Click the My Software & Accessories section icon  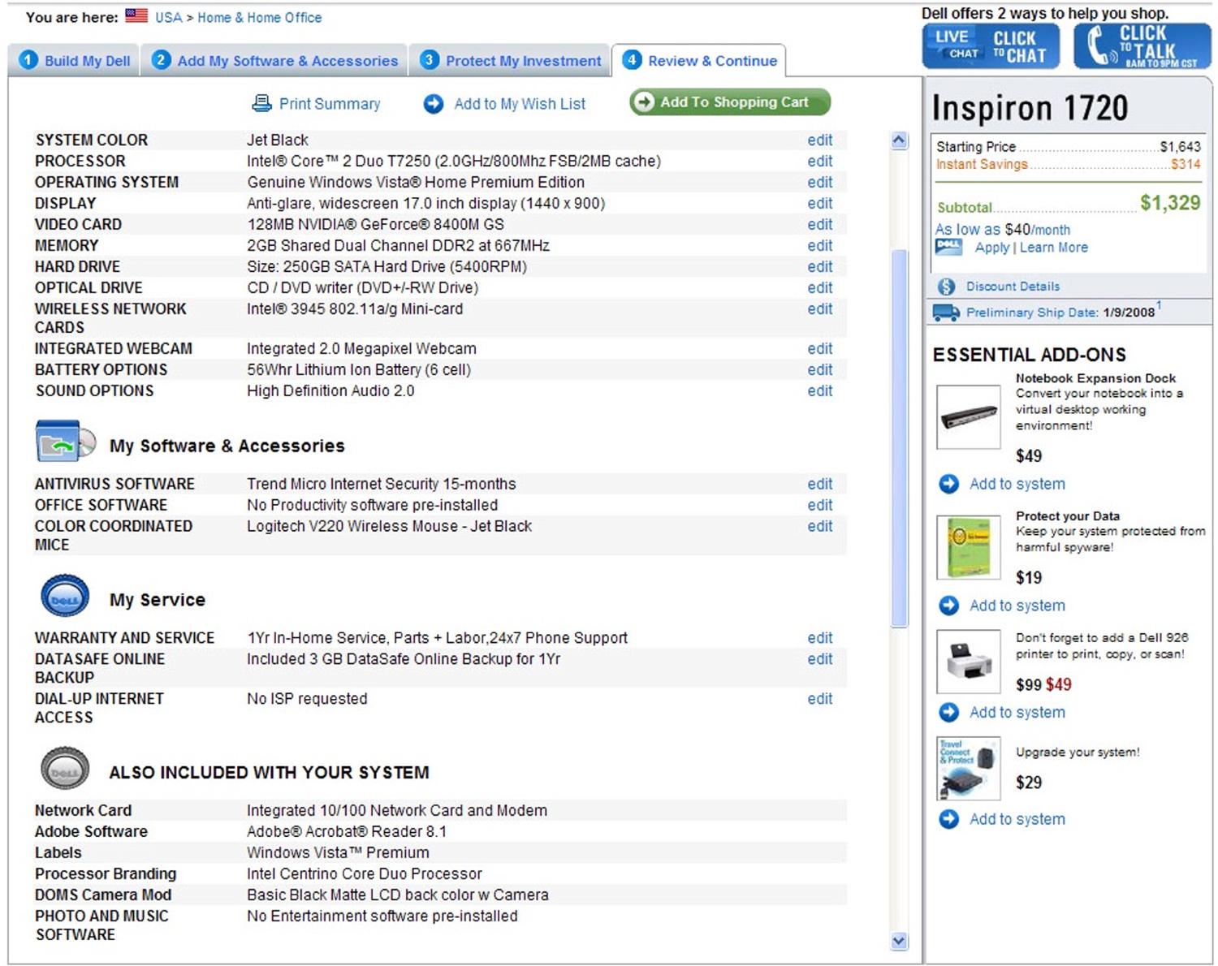click(66, 441)
